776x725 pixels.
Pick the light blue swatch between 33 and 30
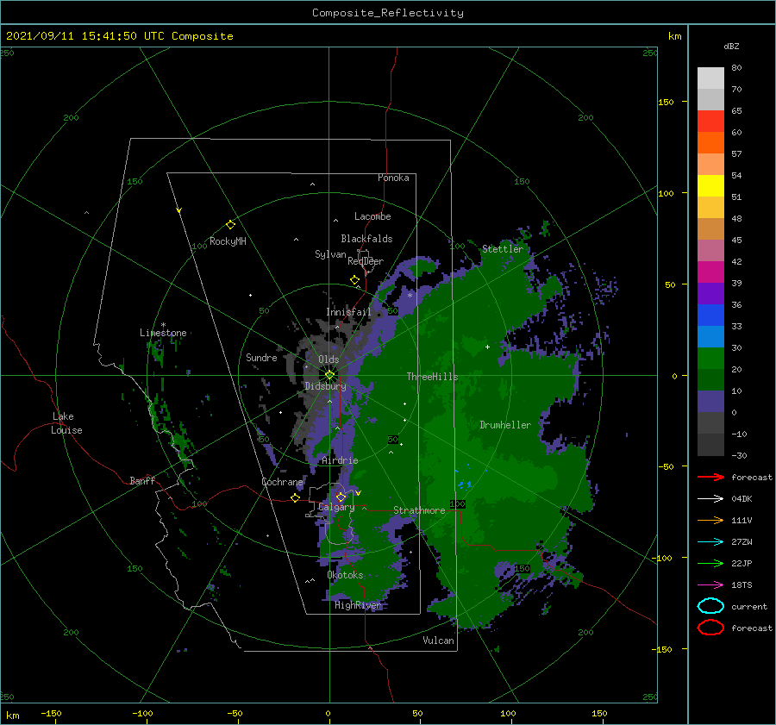point(710,336)
